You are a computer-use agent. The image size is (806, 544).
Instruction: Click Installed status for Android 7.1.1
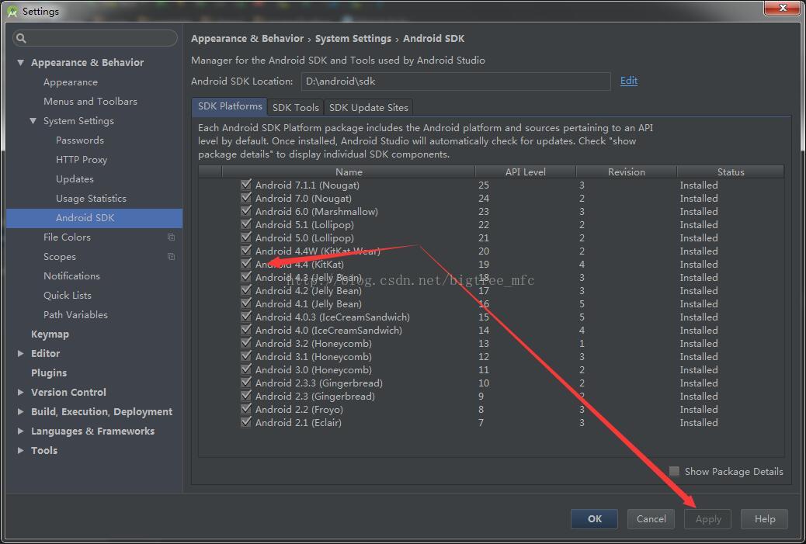pos(699,185)
